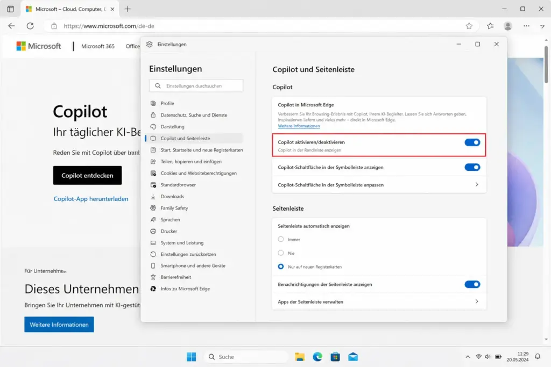Click the Copilot entdecken button
This screenshot has width=551, height=367.
tap(88, 175)
